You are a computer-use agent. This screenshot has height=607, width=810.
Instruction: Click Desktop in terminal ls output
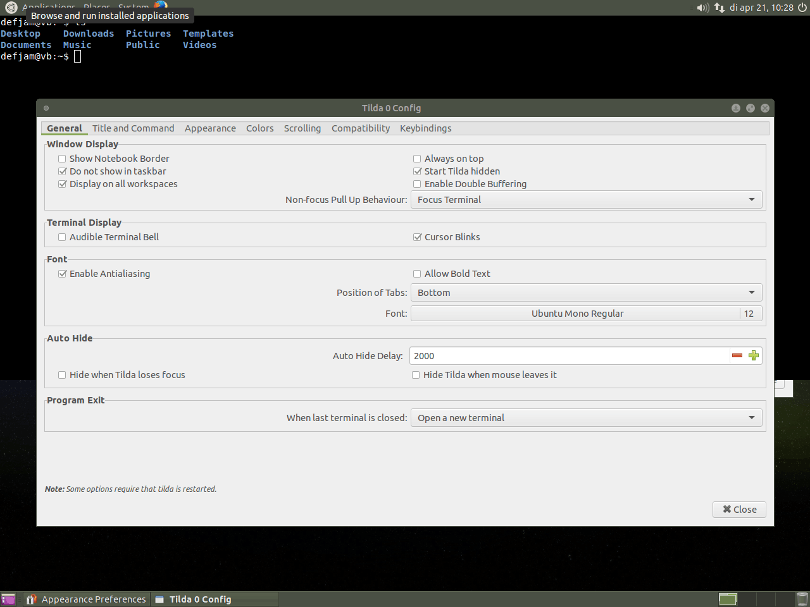[x=20, y=34]
